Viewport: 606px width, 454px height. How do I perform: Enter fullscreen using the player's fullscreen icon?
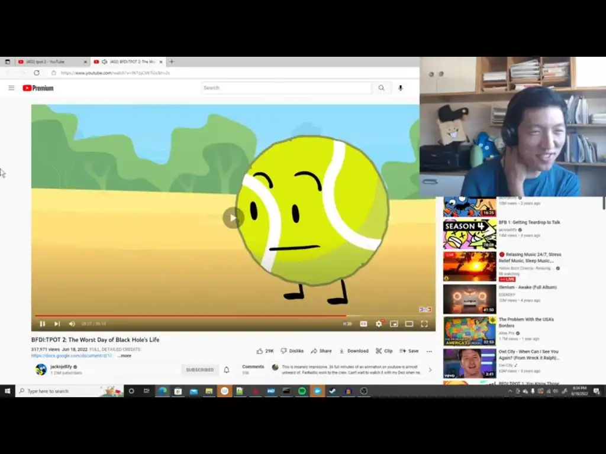click(x=424, y=324)
